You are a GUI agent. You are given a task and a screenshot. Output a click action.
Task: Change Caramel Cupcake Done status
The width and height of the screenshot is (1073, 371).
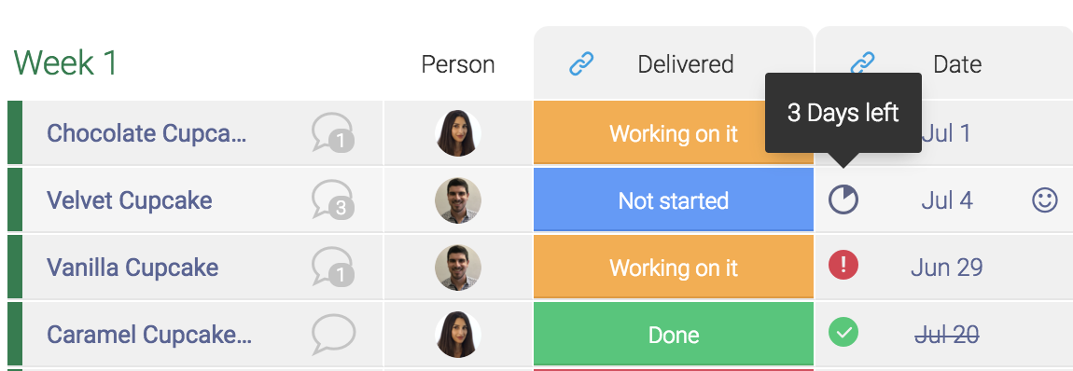674,334
